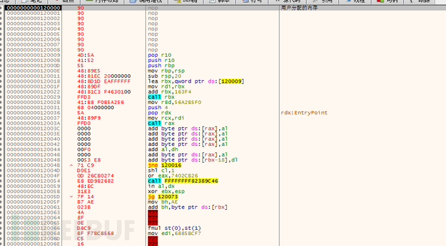Select the 'pop rdx' instruction
Screen dimensions: 446x246
tap(160, 113)
